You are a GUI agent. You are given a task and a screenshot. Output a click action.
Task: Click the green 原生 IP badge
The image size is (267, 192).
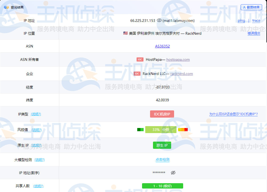pyautogui.click(x=162, y=145)
